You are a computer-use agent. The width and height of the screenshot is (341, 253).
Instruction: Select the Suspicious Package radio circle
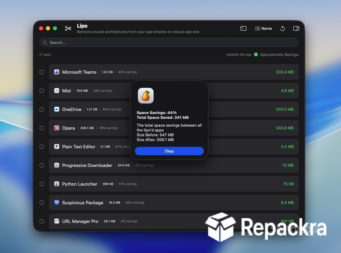tap(42, 202)
